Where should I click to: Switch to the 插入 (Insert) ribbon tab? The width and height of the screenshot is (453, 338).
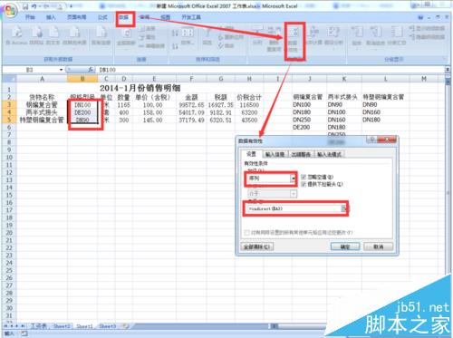pyautogui.click(x=51, y=17)
